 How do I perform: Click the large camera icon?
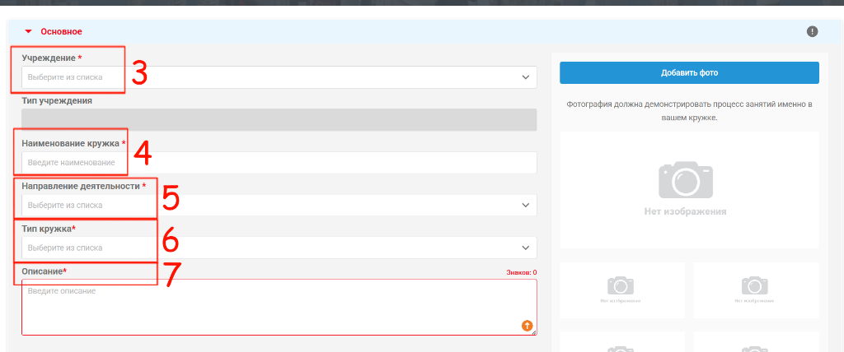coord(686,180)
